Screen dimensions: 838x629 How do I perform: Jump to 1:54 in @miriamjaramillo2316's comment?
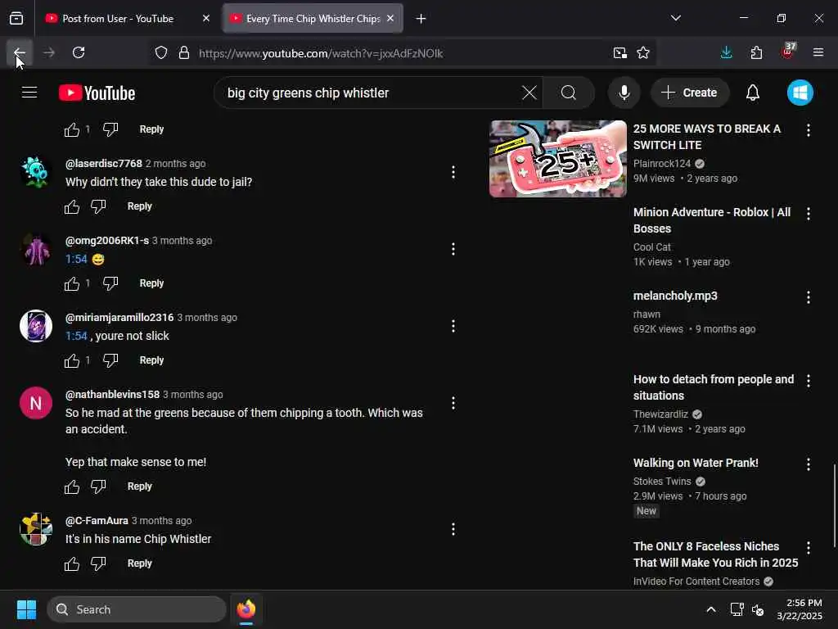[x=76, y=337]
